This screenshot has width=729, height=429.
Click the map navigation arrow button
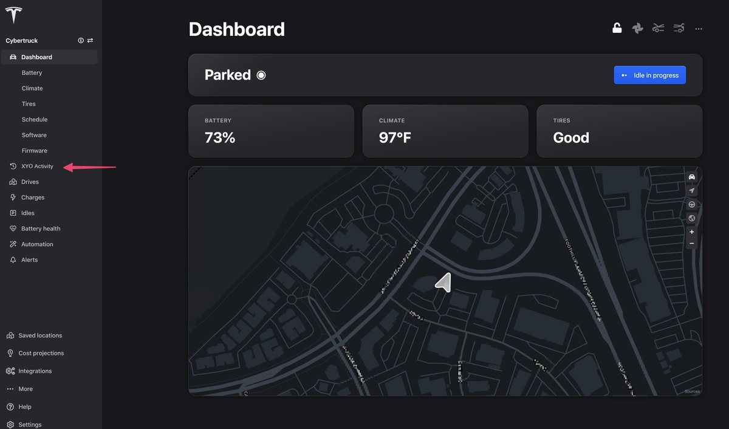coord(691,191)
